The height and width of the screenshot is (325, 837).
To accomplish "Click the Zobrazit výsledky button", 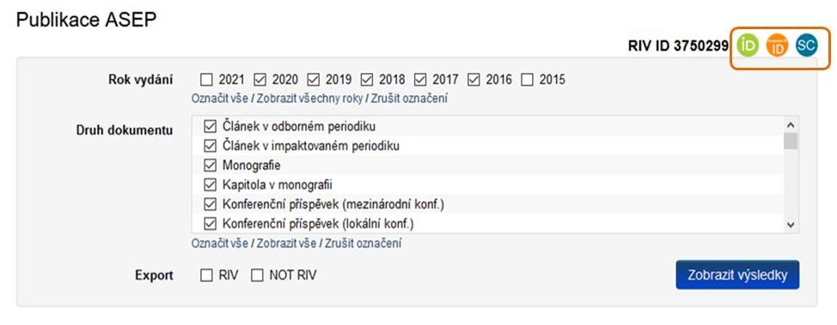I will [737, 275].
